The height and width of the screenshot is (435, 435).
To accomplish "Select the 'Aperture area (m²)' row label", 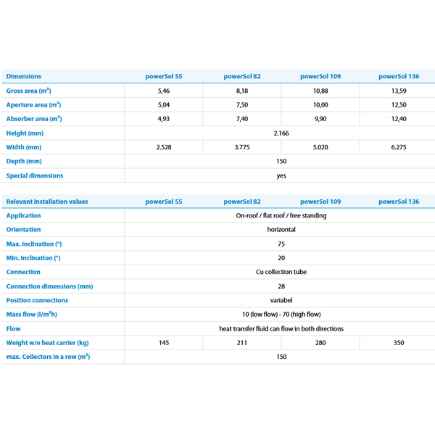I will tap(33, 105).
